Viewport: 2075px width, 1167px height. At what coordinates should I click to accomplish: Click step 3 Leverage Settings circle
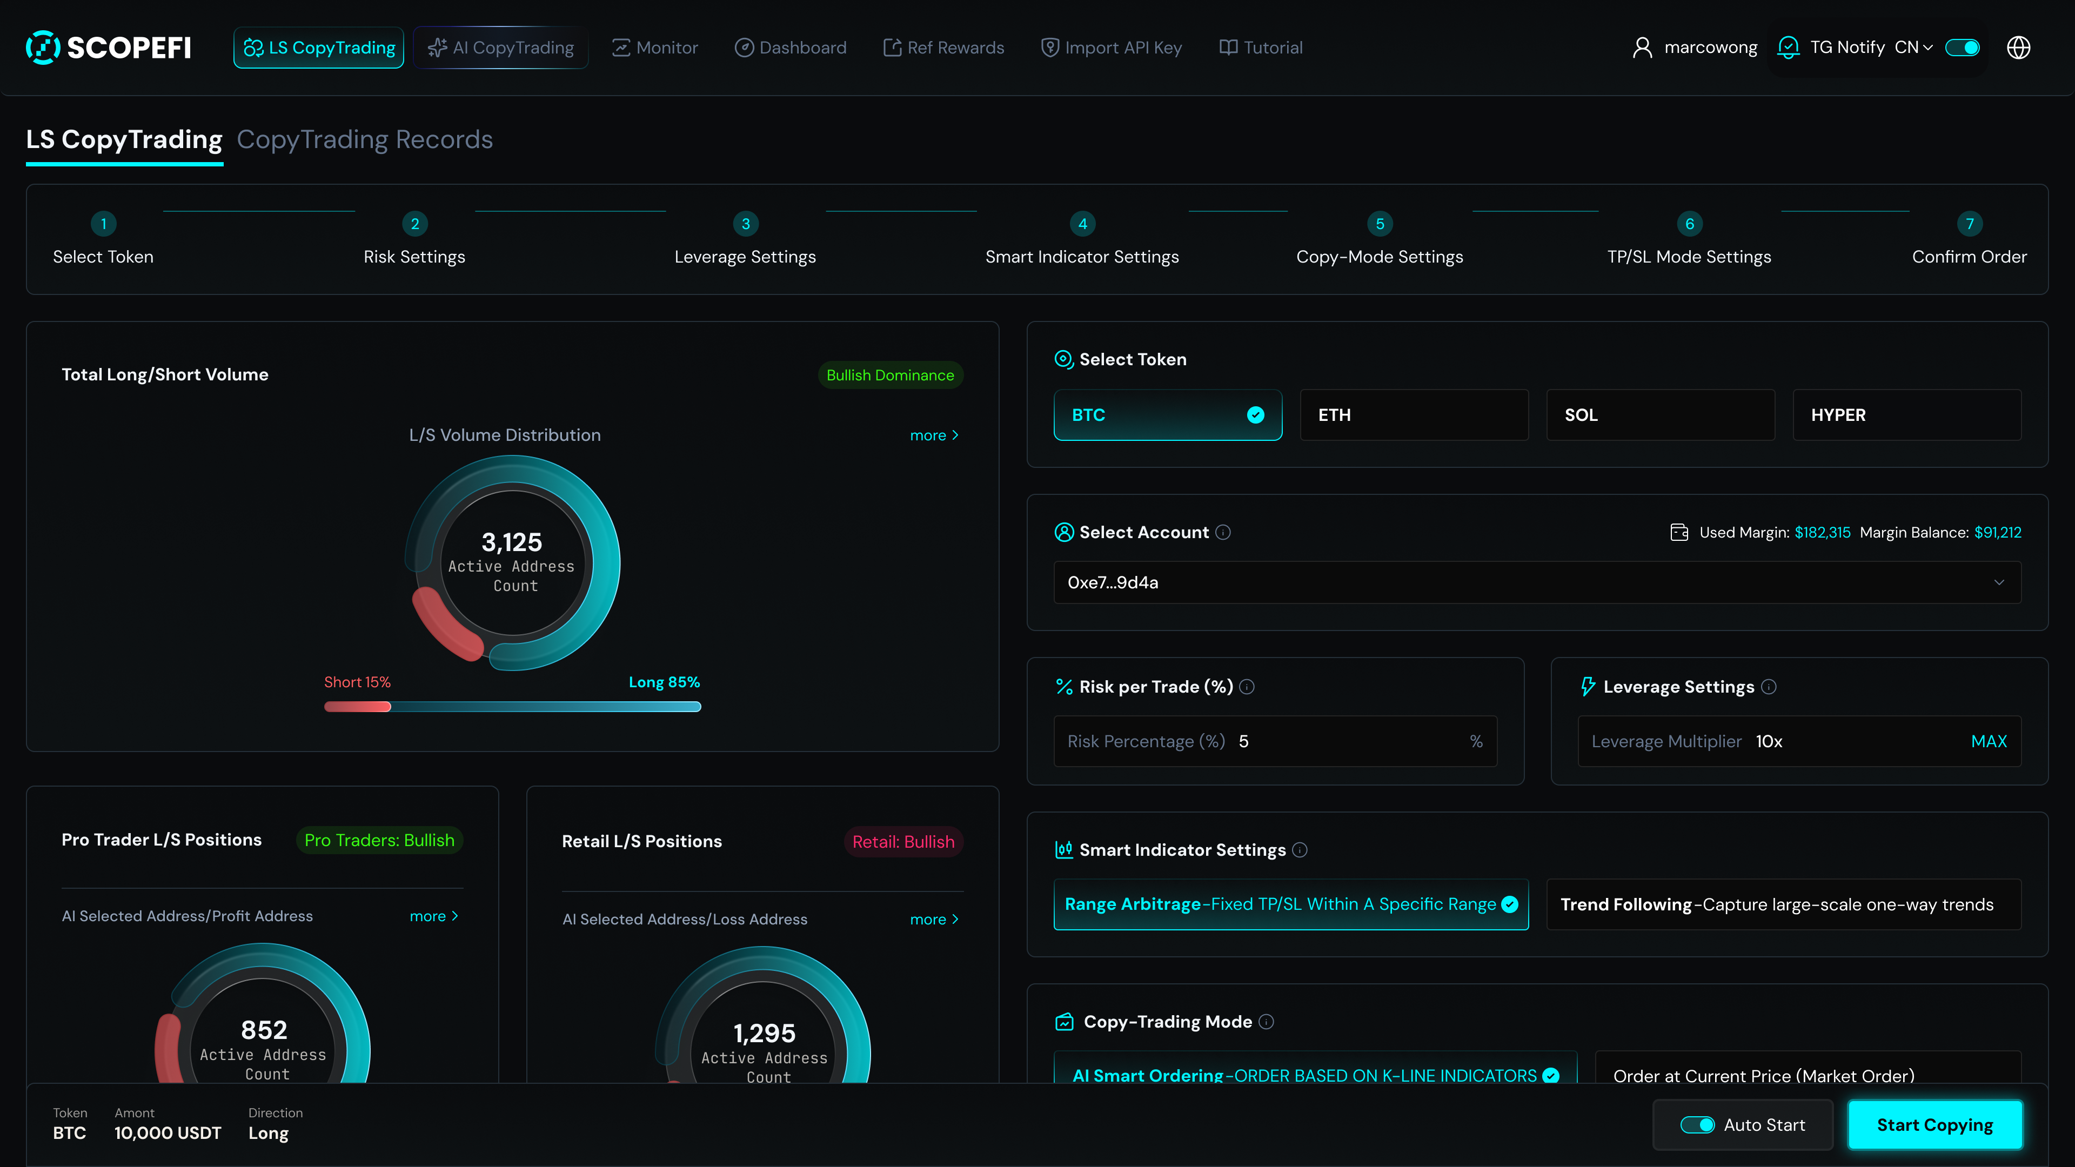(746, 224)
